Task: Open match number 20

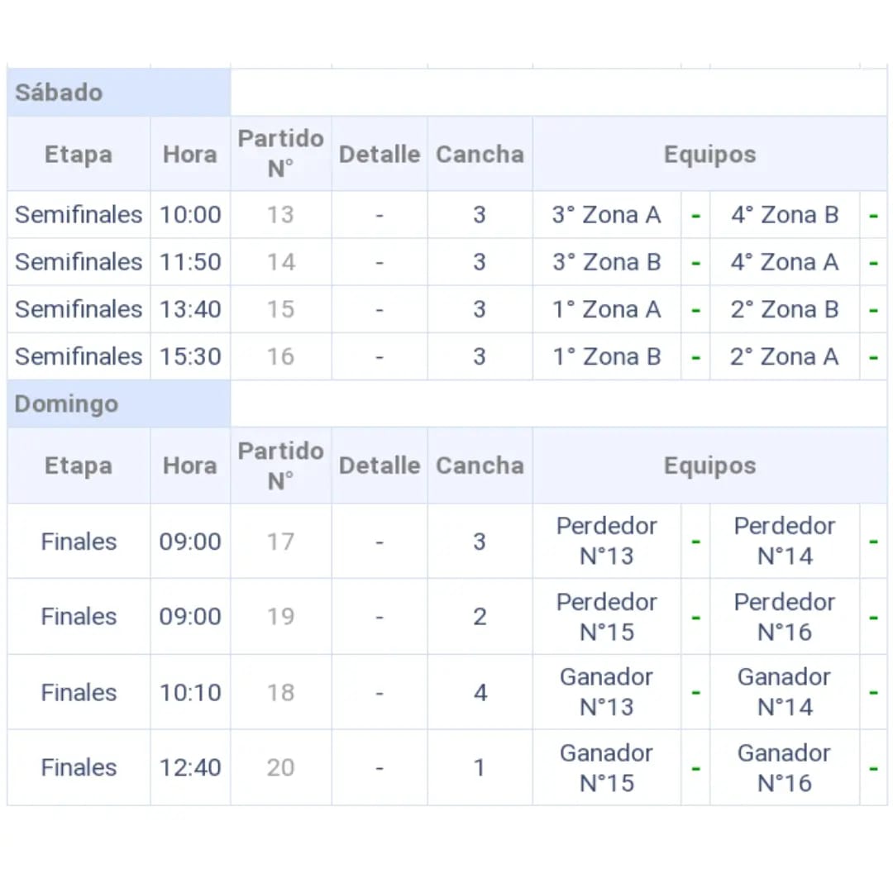Action: pyautogui.click(x=280, y=767)
